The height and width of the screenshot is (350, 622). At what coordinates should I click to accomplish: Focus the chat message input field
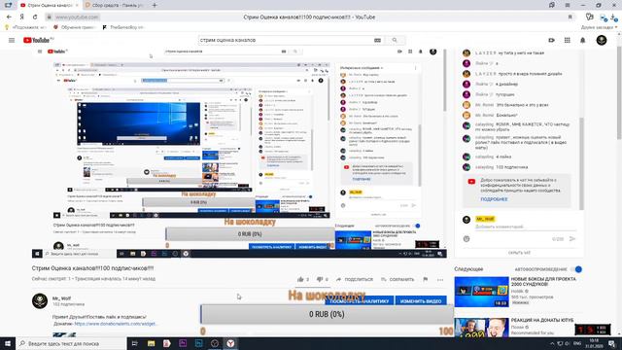525,227
